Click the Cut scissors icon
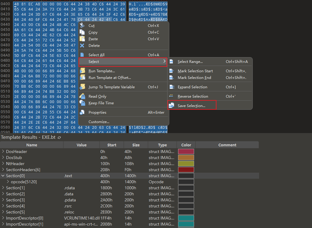312x228 pixels. click(82, 26)
